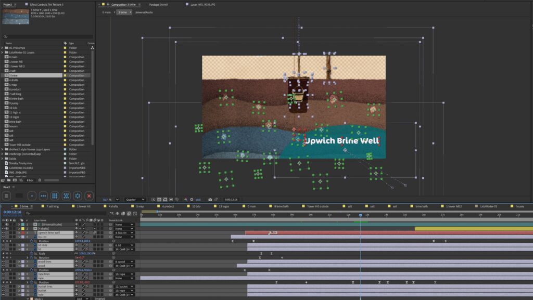
Task: Hide the UniversalAudio layer eye
Action: click(x=4, y=225)
